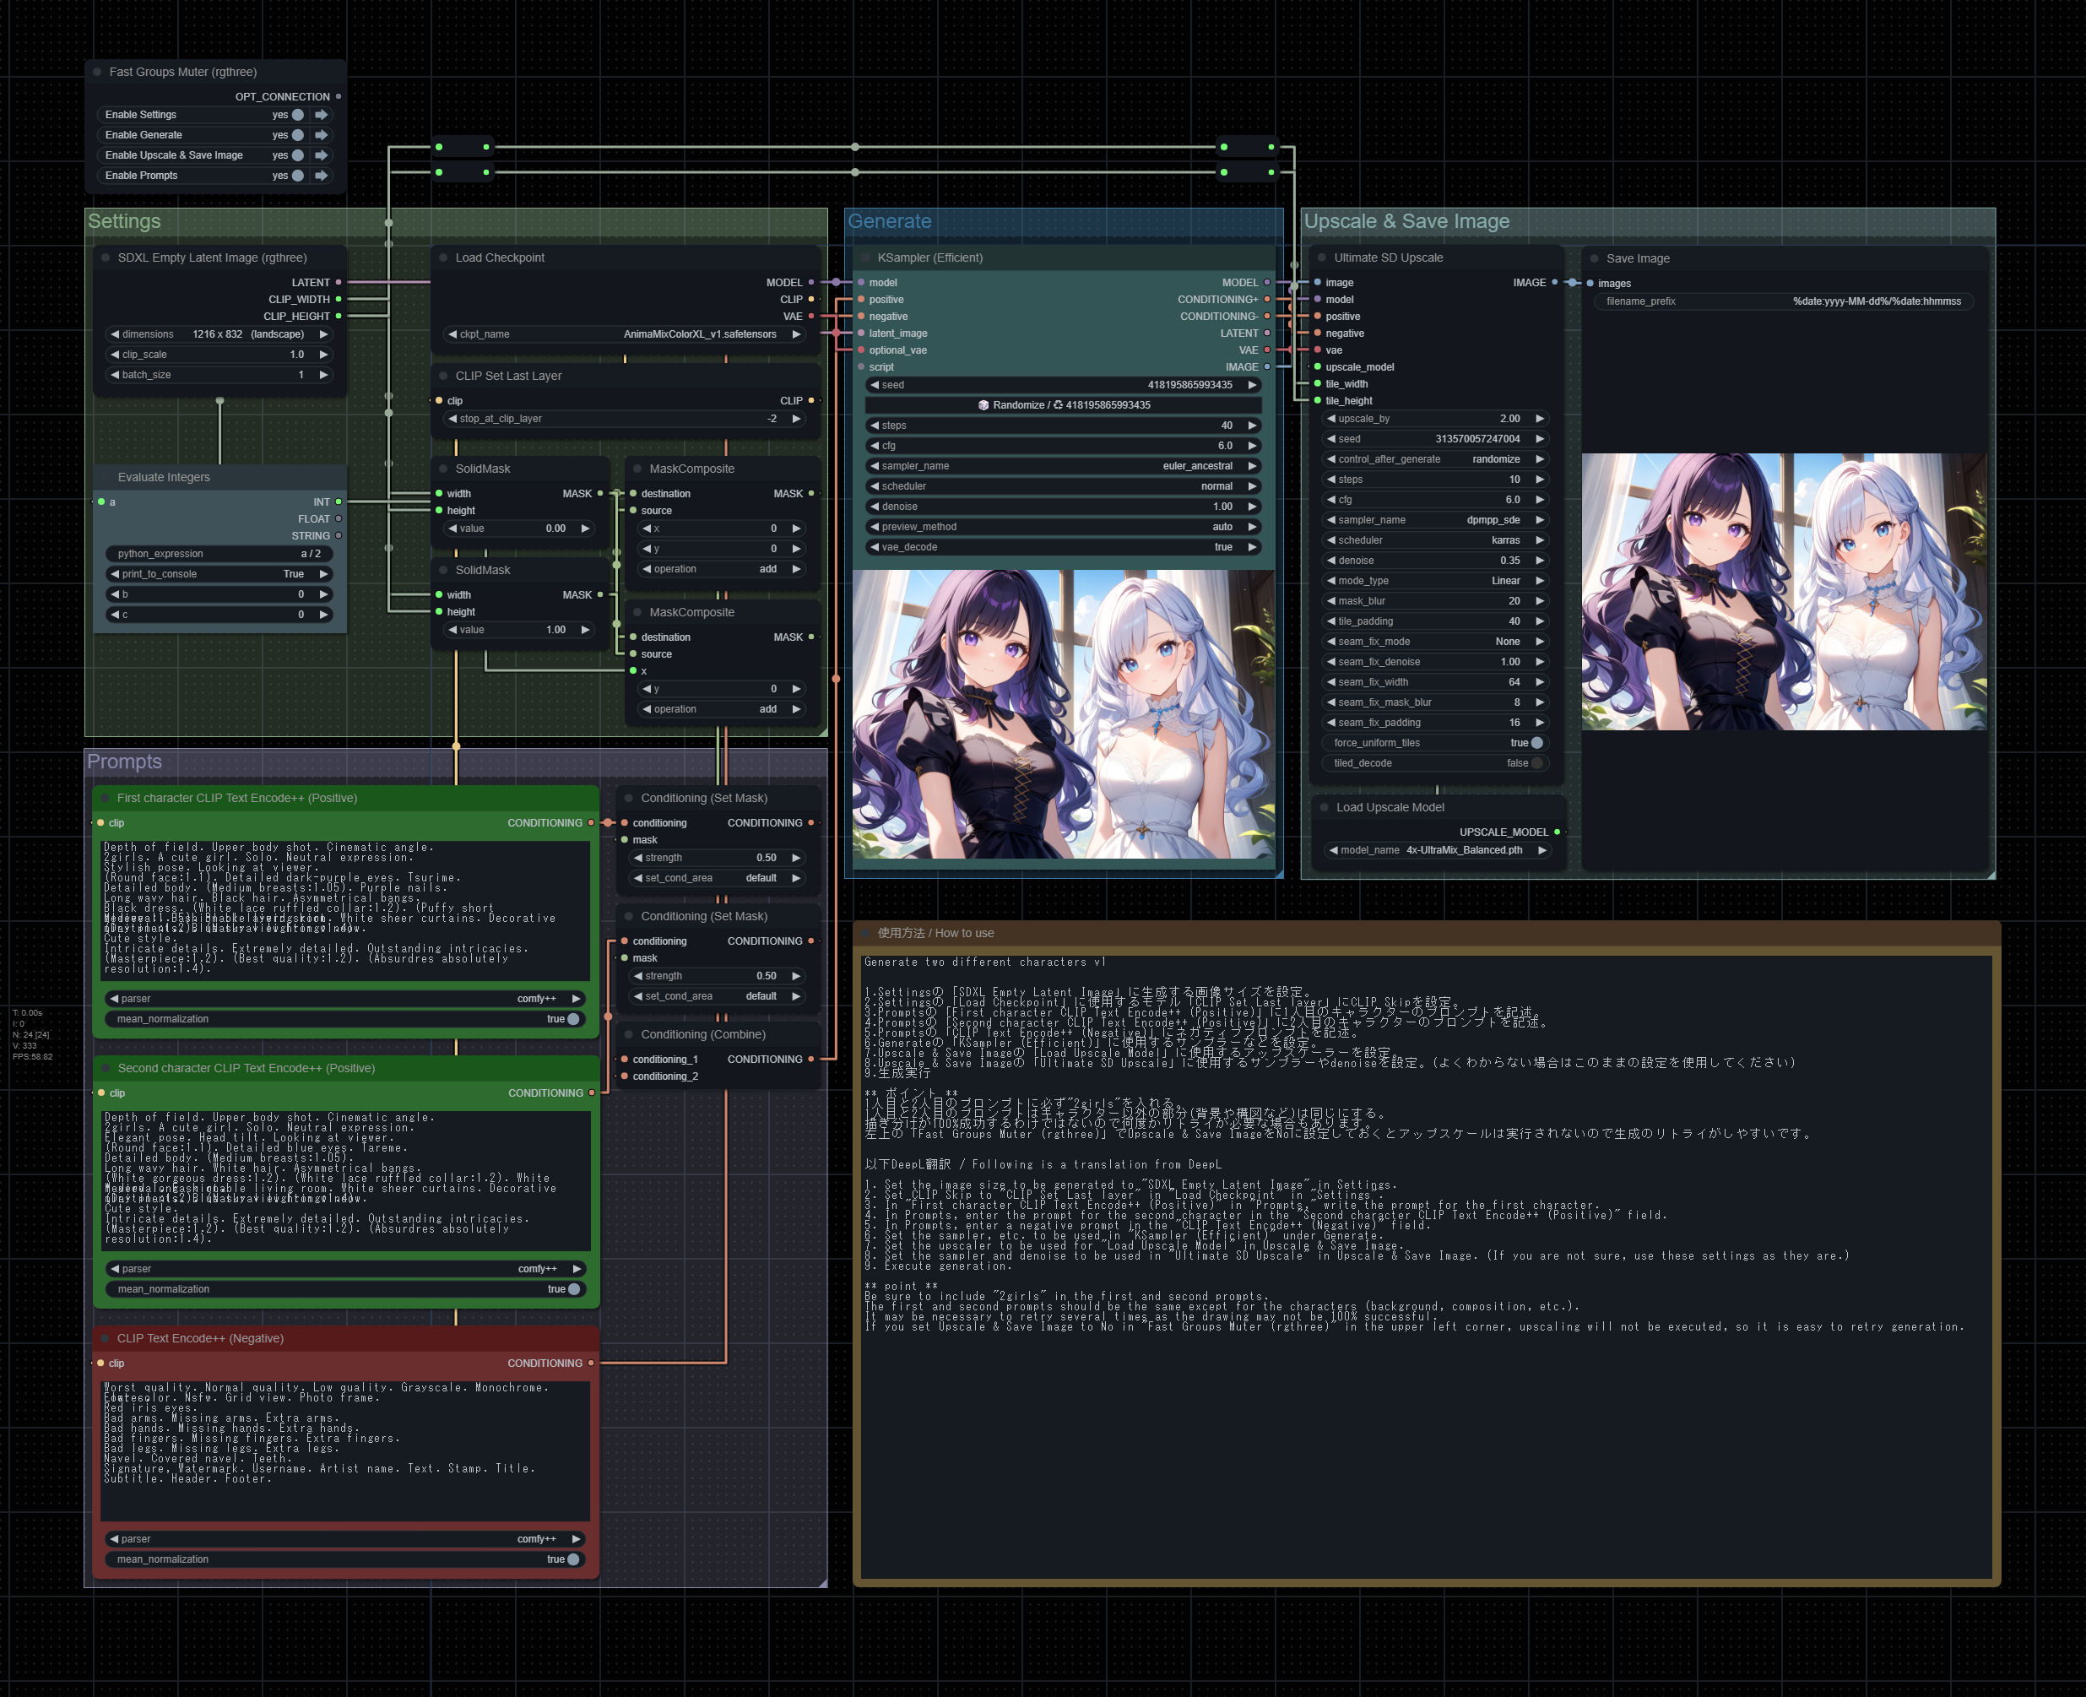Viewport: 2086px width, 1697px height.
Task: Click the Prompts group title
Action: (124, 762)
